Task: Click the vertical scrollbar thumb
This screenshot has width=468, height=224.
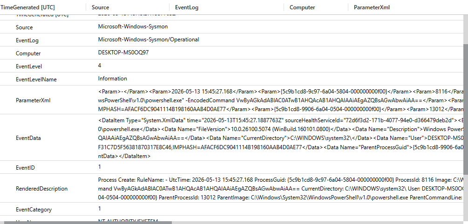Action: tap(466, 109)
